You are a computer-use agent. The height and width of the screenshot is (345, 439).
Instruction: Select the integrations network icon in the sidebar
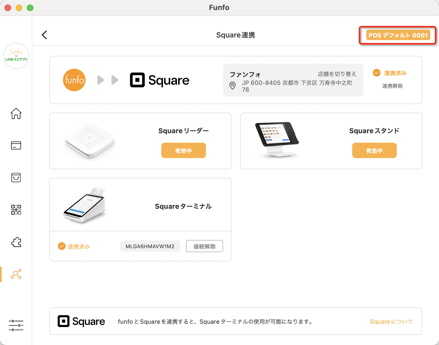tap(16, 274)
